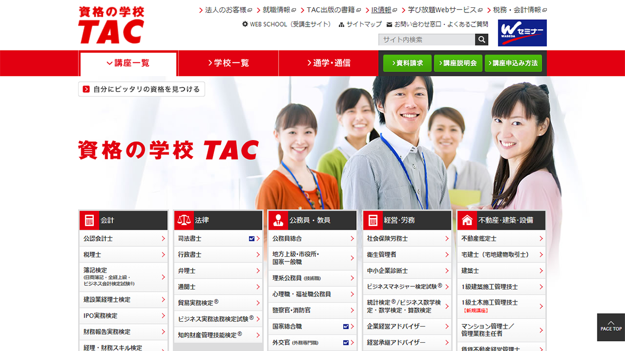This screenshot has height=351, width=625.
Task: Click the gear icon beside WEB SCHOOL
Action: [245, 24]
